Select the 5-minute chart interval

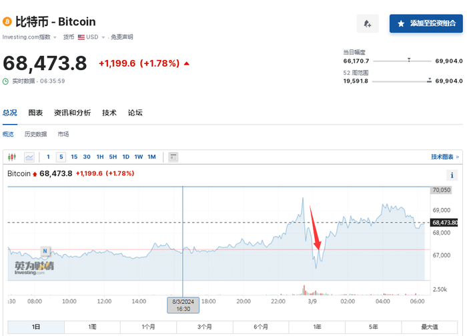[x=61, y=157]
